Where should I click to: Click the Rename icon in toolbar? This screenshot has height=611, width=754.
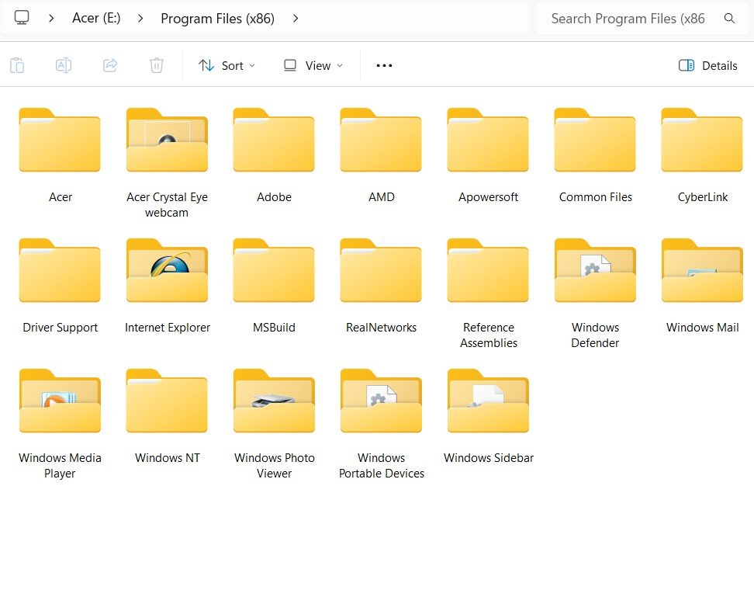pyautogui.click(x=64, y=65)
